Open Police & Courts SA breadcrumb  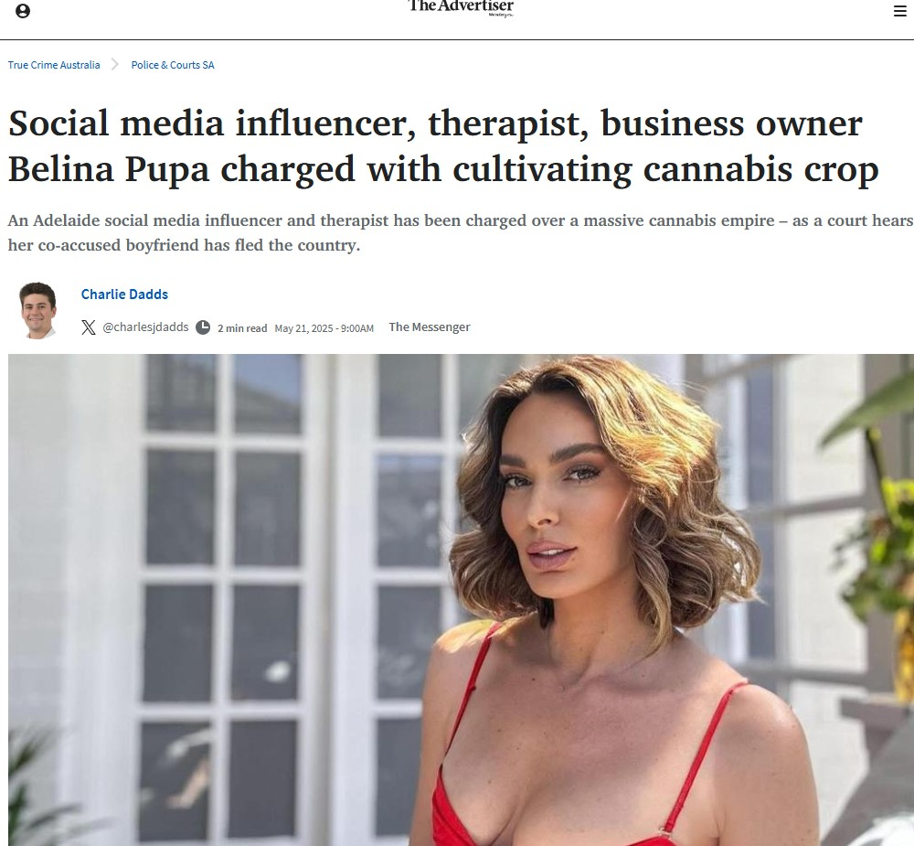[173, 65]
